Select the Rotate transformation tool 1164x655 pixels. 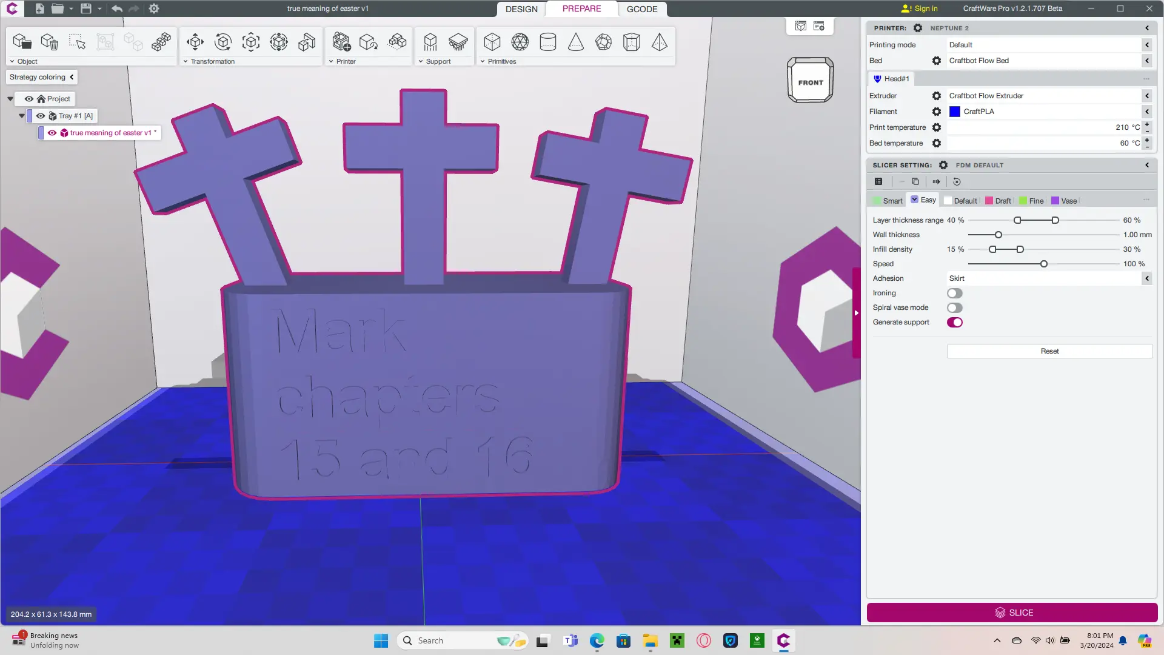(x=223, y=42)
